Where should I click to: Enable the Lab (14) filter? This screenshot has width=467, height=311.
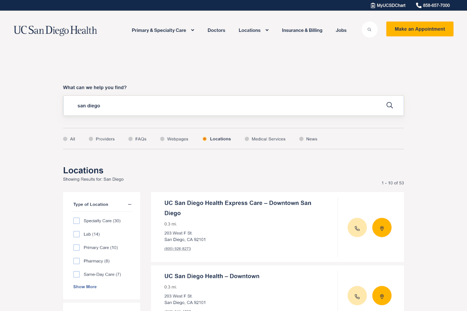pyautogui.click(x=76, y=234)
